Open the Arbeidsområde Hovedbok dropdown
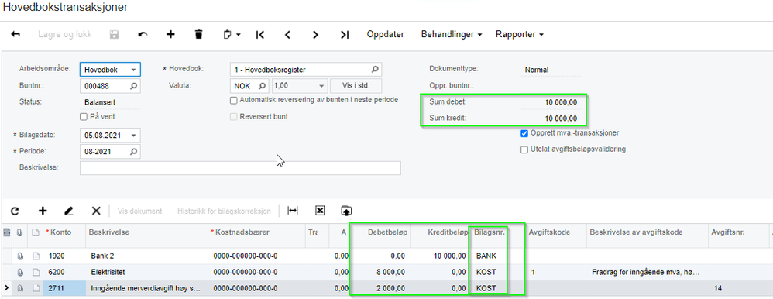This screenshot has height=299, width=773. pyautogui.click(x=133, y=70)
